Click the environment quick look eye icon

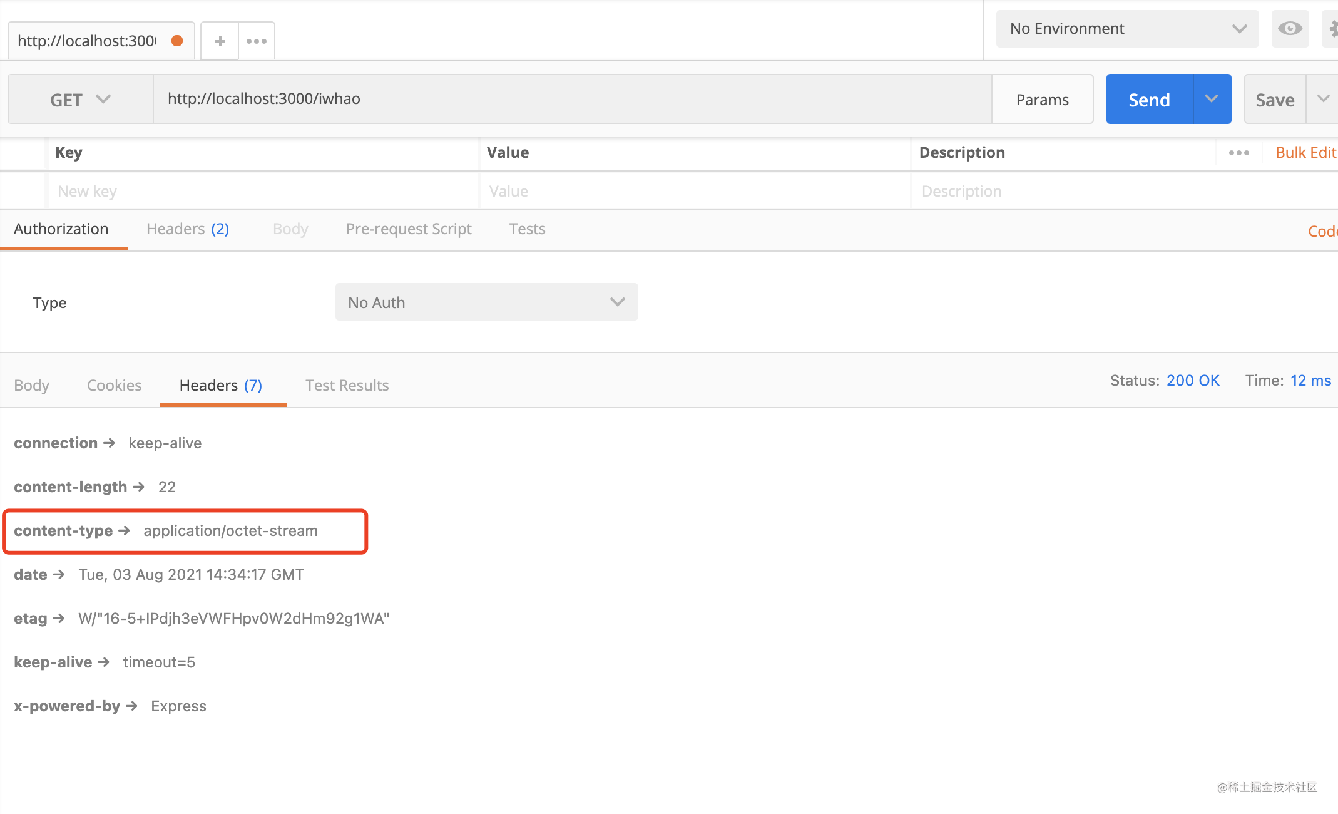(x=1290, y=29)
